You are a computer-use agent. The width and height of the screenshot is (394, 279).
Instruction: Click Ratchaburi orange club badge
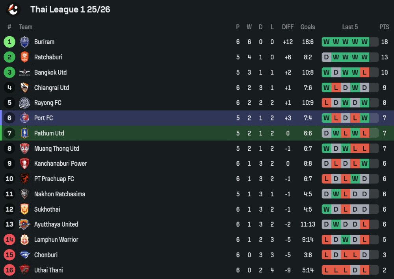24,57
